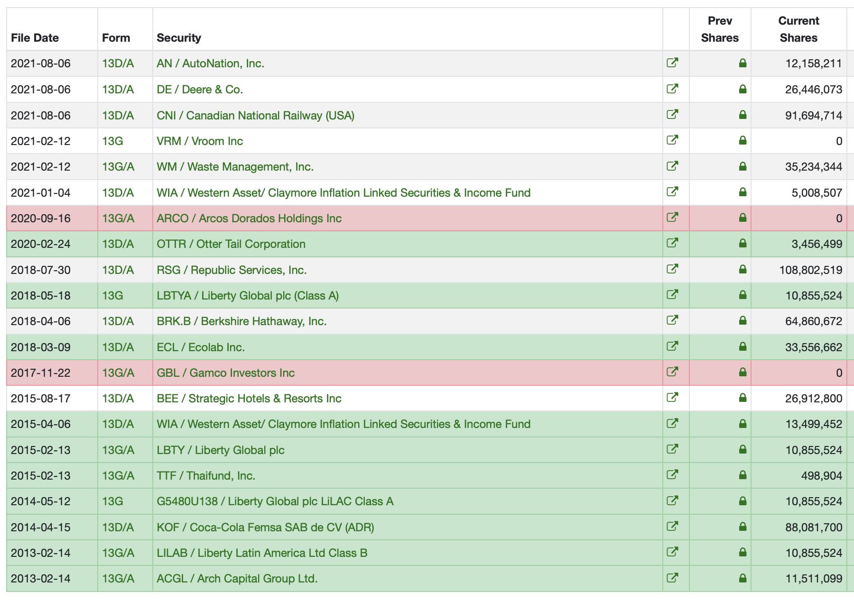The image size is (854, 600).
Task: Select file date 2020-09-16
Action: pos(40,218)
